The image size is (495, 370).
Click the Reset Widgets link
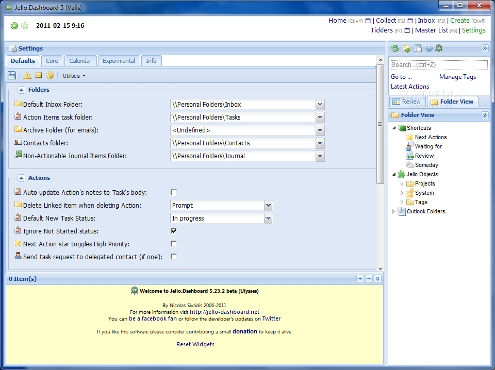click(x=195, y=344)
